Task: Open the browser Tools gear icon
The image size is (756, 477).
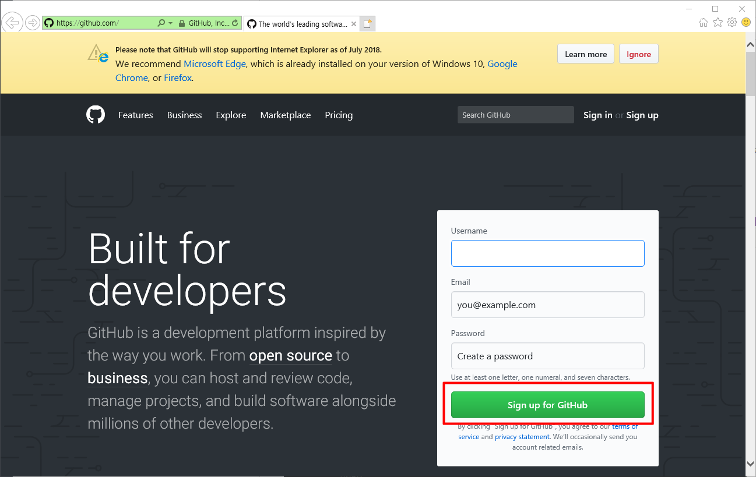Action: point(732,23)
